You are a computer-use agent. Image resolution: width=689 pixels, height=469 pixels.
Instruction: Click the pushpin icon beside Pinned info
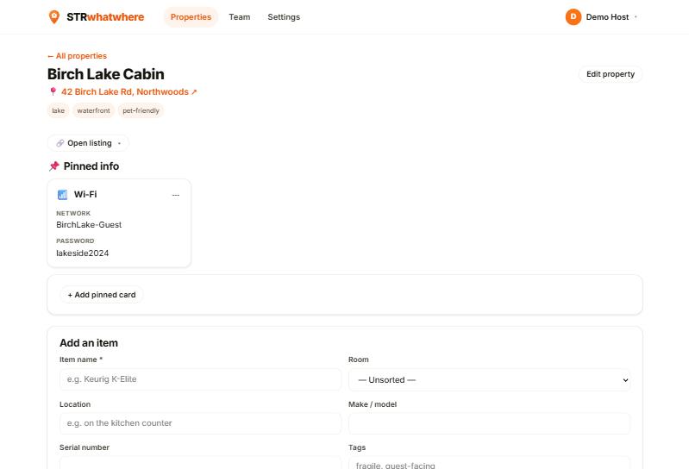[54, 166]
